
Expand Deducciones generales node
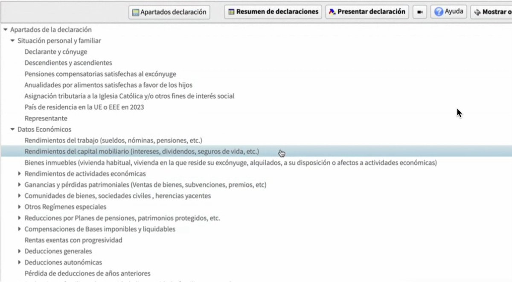click(x=20, y=251)
